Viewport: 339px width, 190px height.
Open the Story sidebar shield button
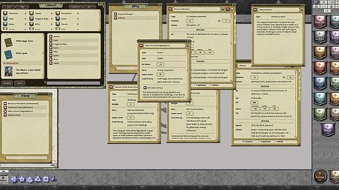pyautogui.click(x=319, y=52)
